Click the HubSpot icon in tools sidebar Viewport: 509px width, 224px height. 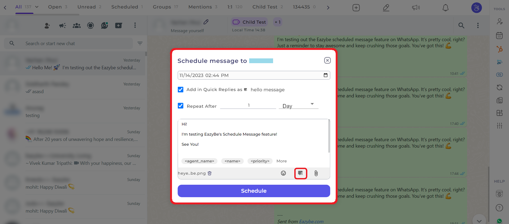pos(499,49)
